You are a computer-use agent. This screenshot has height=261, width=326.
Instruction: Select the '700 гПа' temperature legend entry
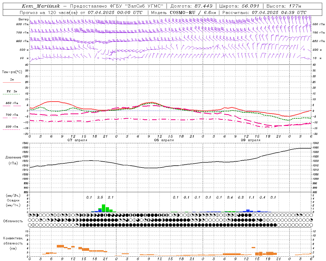[12, 115]
